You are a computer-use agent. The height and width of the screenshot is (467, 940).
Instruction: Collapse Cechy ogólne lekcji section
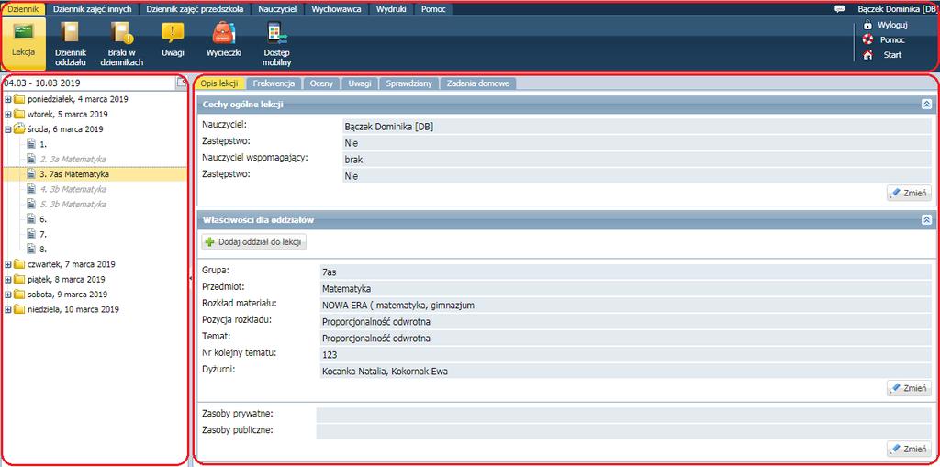click(x=926, y=105)
